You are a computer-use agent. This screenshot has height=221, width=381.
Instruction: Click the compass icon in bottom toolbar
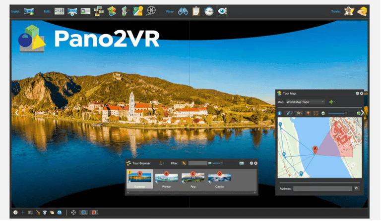tap(15, 213)
